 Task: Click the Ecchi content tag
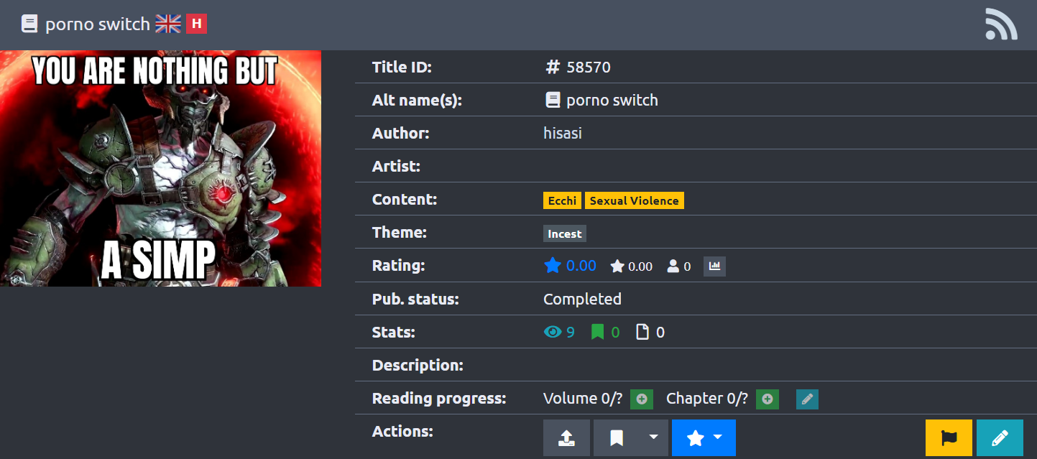[562, 200]
